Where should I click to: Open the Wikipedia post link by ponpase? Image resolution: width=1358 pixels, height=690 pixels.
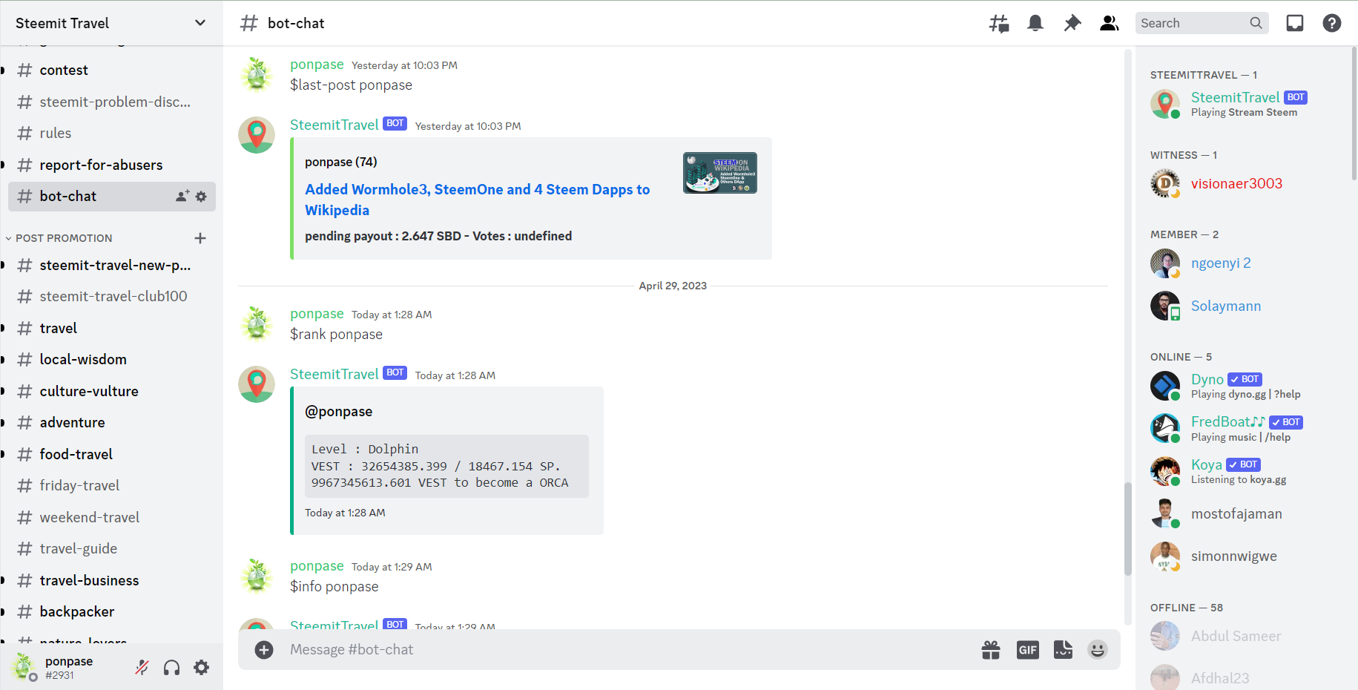tap(477, 200)
